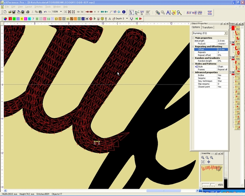Open the Stitches menu
245x196 pixels.
tap(39, 7)
